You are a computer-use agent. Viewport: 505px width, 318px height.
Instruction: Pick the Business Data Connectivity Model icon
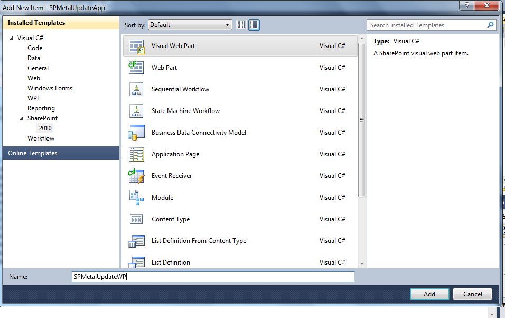(x=136, y=133)
